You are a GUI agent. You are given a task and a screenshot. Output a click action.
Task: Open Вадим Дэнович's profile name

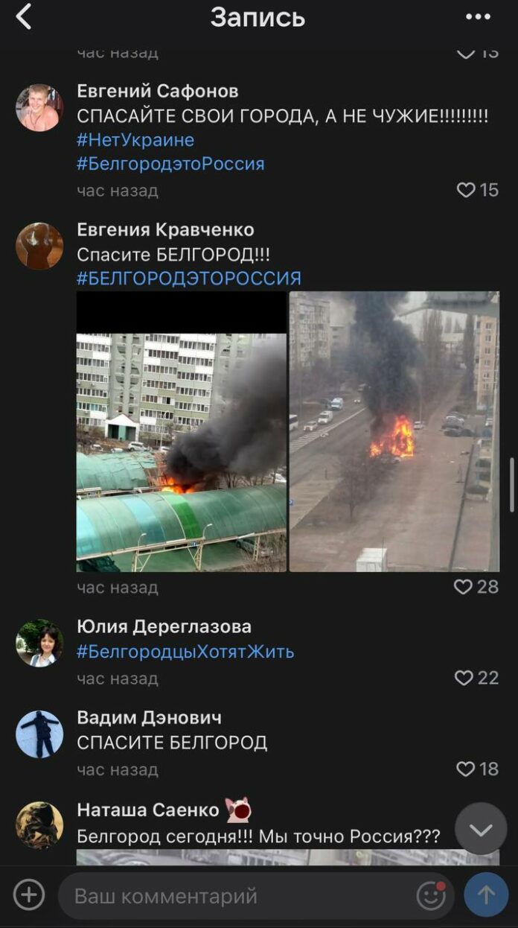(x=149, y=717)
